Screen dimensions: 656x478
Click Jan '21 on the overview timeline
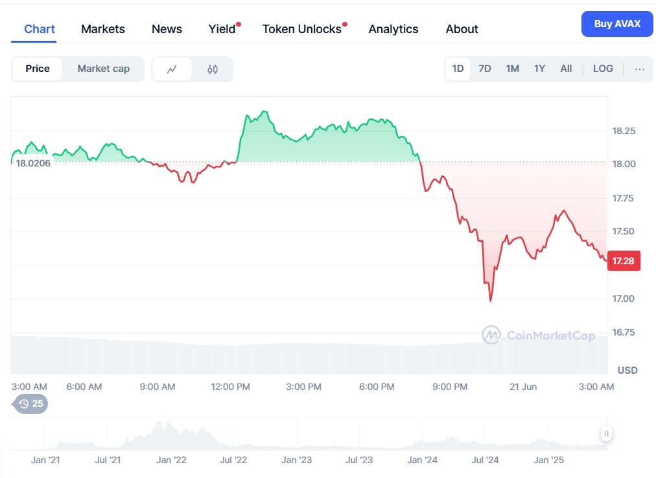(45, 460)
